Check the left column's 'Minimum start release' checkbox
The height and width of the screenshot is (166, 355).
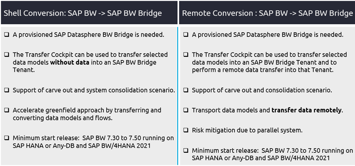[x=6, y=138]
